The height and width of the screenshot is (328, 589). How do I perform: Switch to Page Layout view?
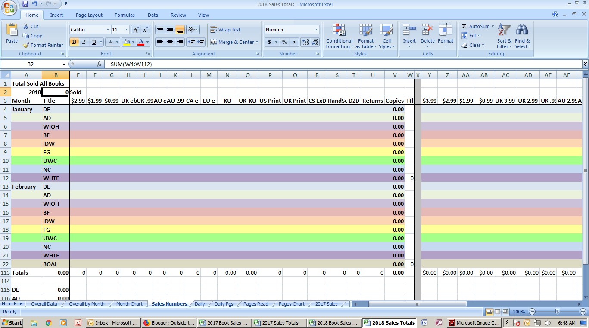[498, 312]
